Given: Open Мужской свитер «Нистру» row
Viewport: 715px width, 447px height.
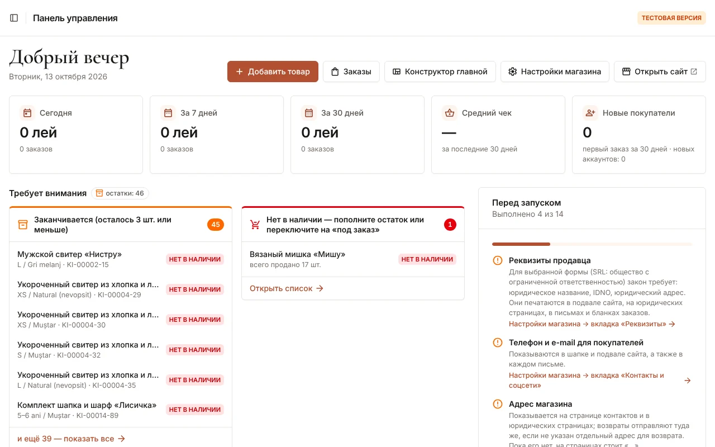Looking at the screenshot, I should (121, 259).
